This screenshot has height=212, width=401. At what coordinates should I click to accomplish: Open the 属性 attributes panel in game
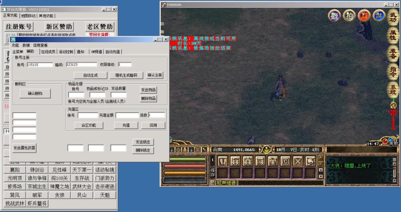coord(393,35)
